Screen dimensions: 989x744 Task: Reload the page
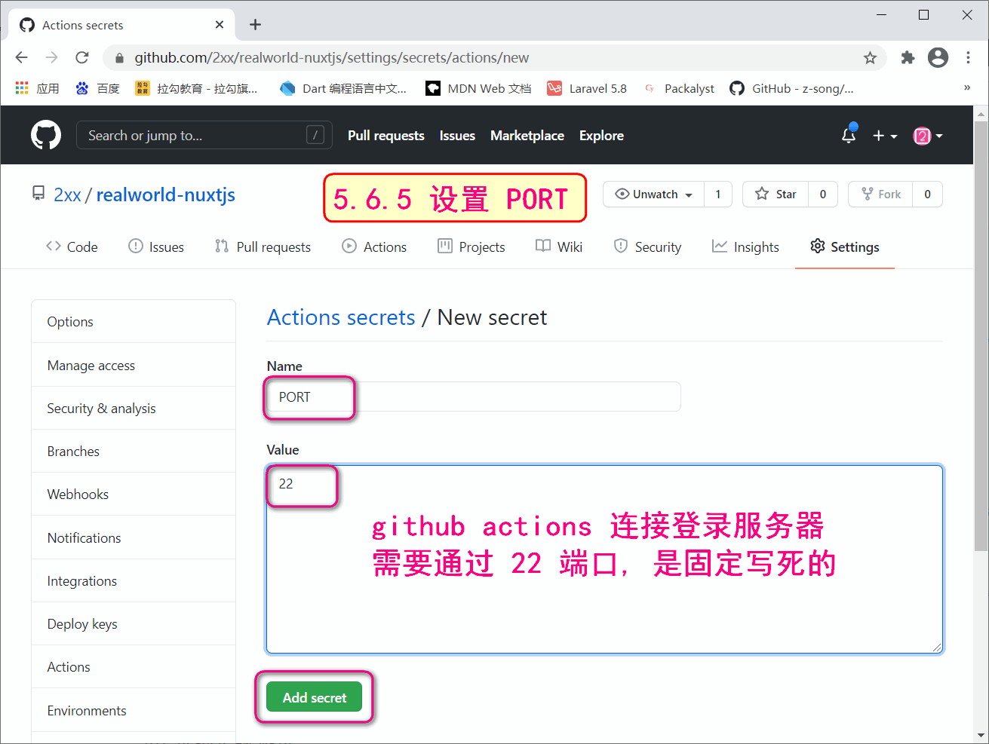point(82,57)
